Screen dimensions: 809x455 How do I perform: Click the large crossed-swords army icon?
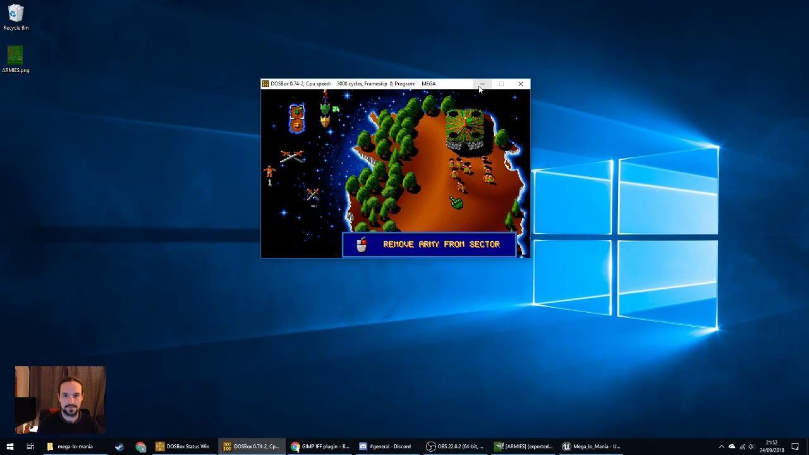(291, 155)
